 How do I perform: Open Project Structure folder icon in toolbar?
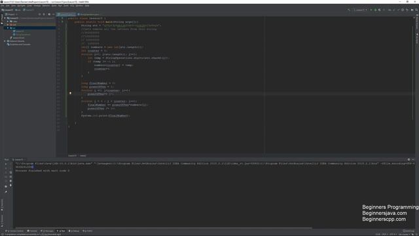click(x=412, y=10)
